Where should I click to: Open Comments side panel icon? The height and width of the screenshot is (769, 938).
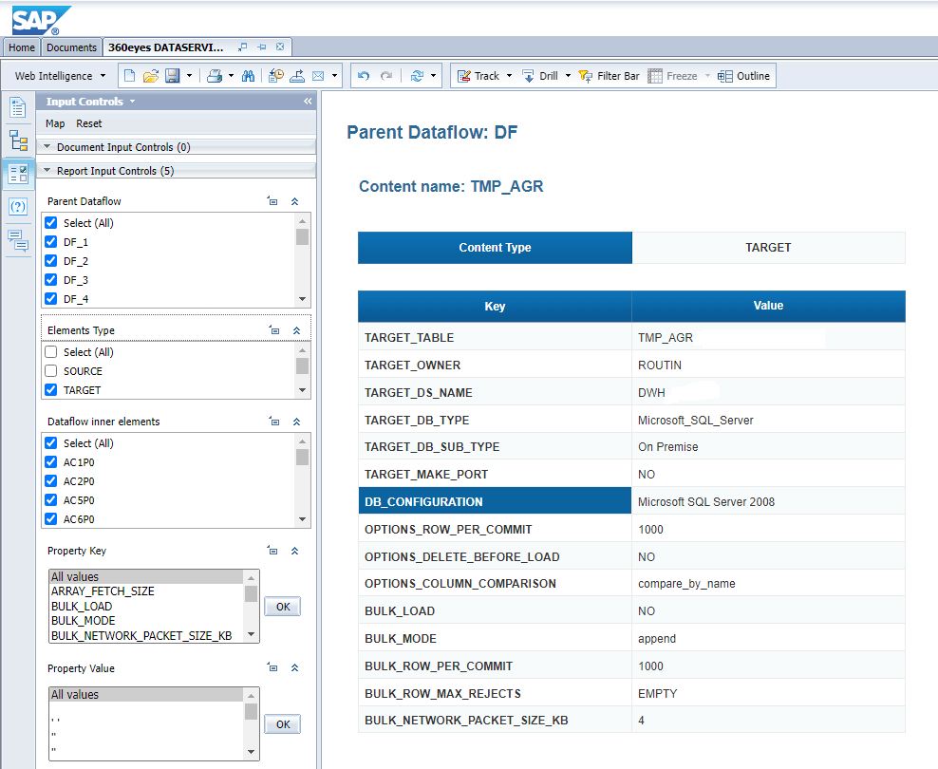point(18,240)
